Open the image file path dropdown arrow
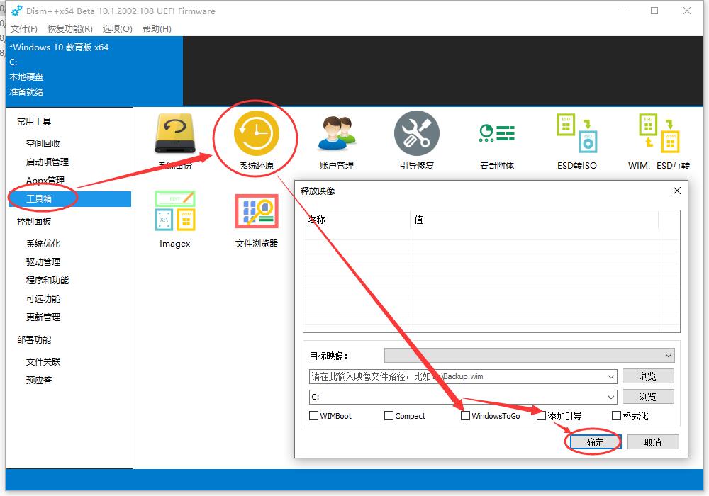Screen dimensions: 709x496 [611, 376]
